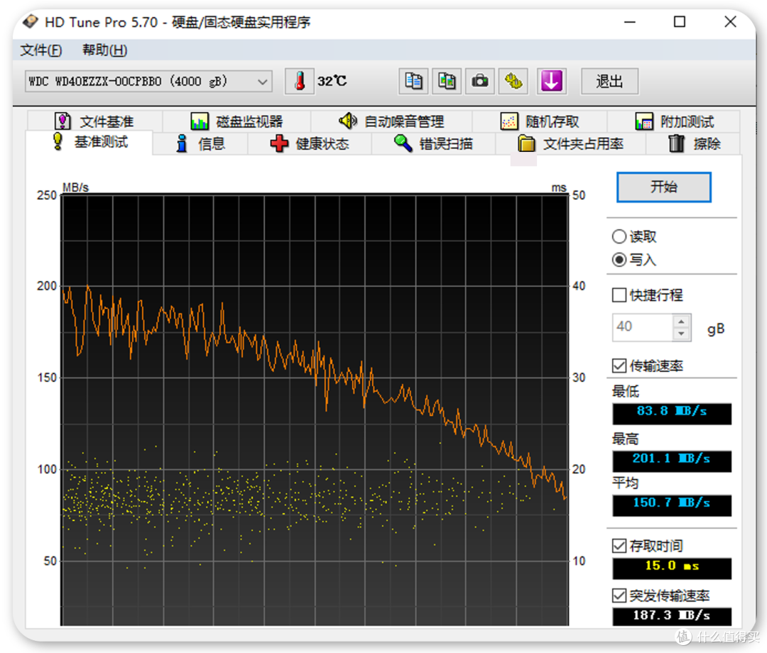Viewport: 767px width, 653px height.
Task: Maximize the HD Tune Pro window
Action: 680,22
